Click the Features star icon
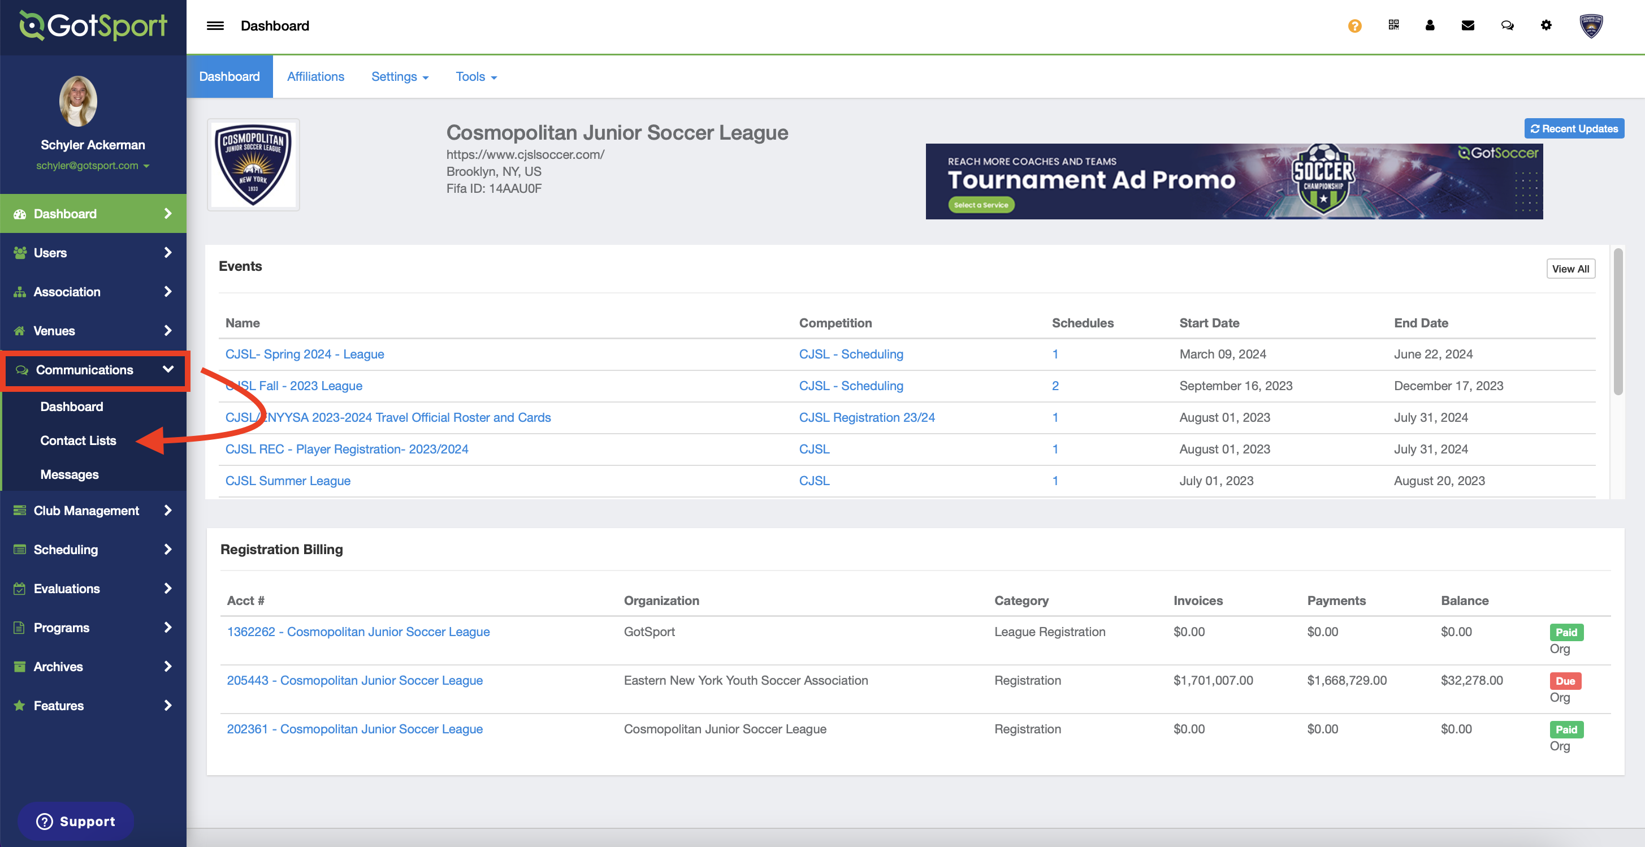1645x847 pixels. 20,705
